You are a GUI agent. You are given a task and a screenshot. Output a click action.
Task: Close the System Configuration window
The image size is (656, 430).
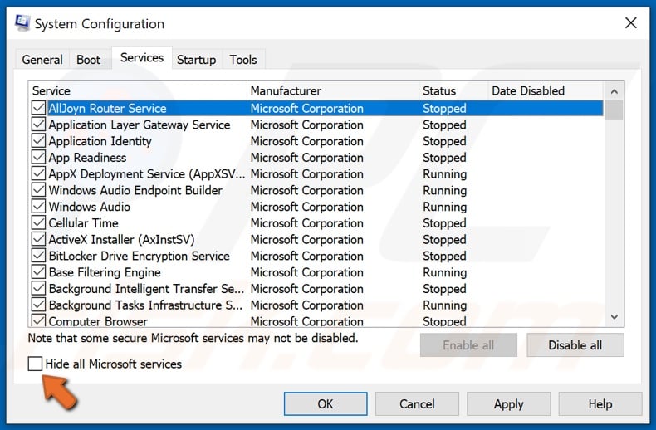coord(630,23)
